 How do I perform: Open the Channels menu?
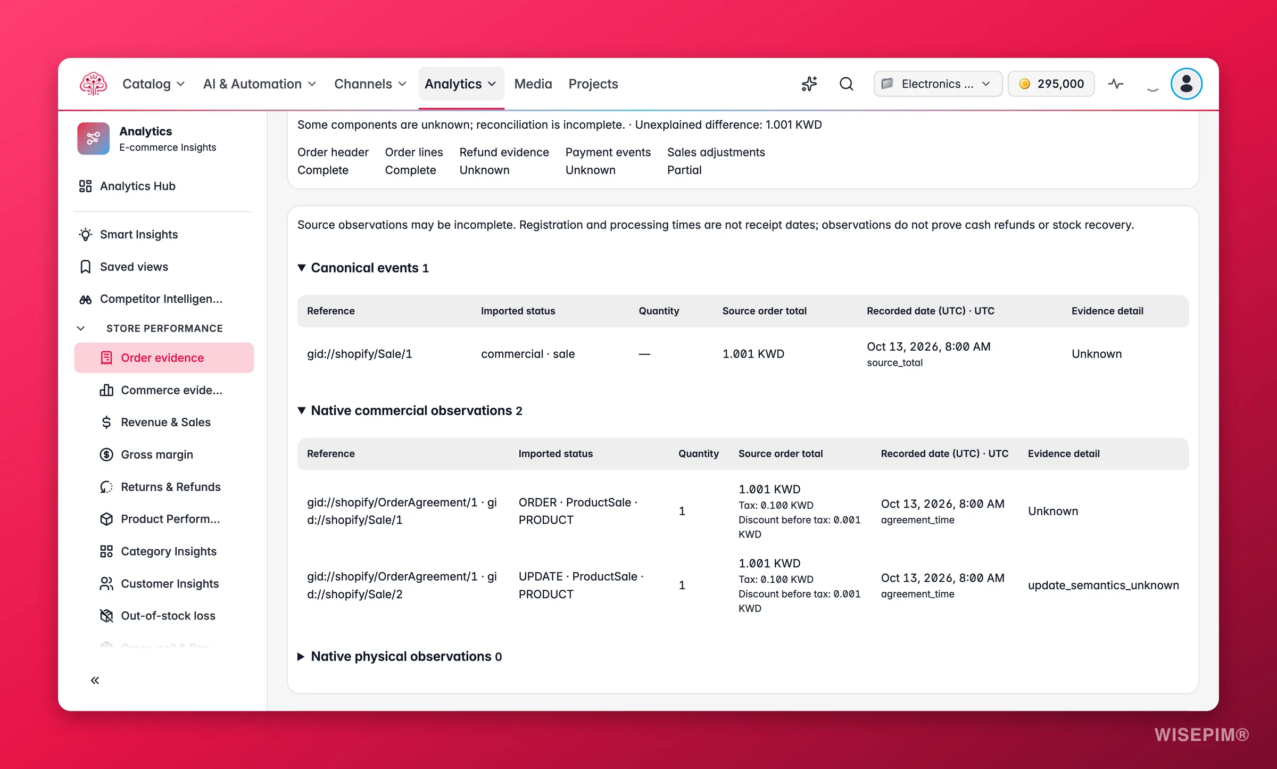pyautogui.click(x=370, y=84)
